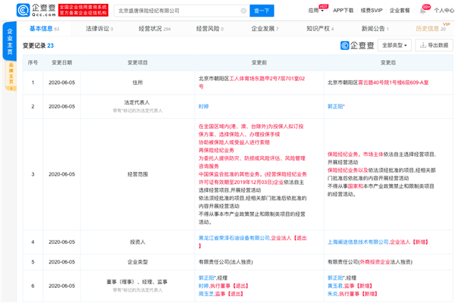The image size is (455, 303).
Task: Click the 变更日期 column header
Action: (62, 63)
